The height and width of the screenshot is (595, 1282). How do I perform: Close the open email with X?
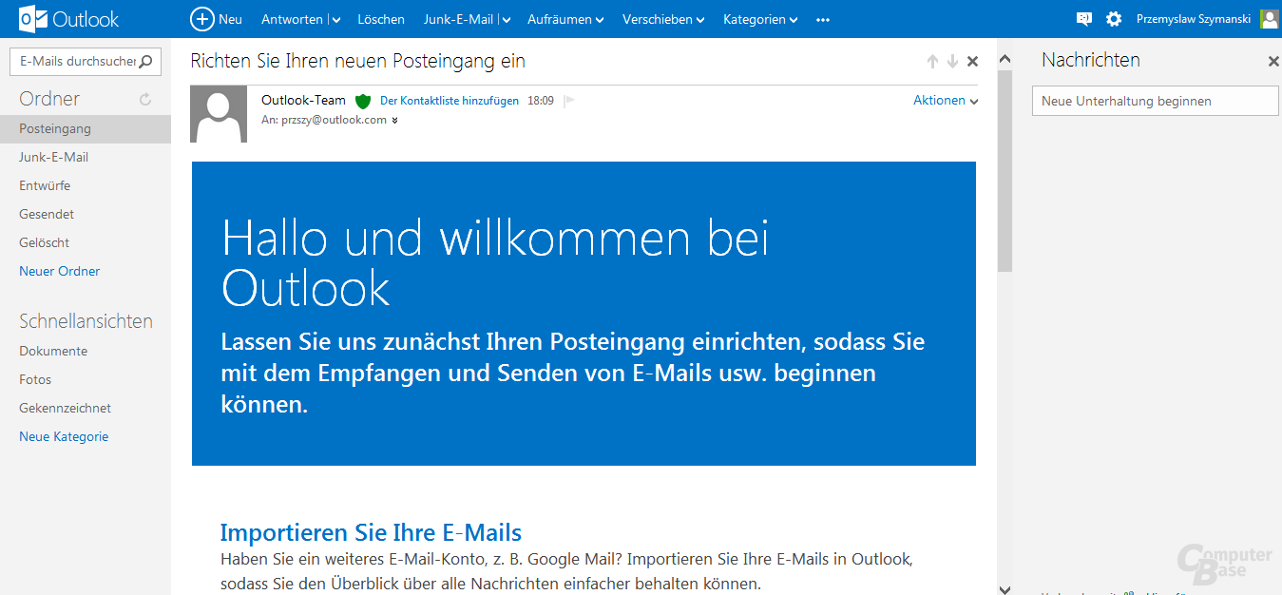click(972, 62)
